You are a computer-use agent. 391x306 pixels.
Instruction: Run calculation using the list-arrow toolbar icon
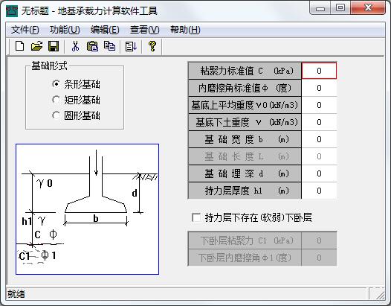pyautogui.click(x=131, y=46)
